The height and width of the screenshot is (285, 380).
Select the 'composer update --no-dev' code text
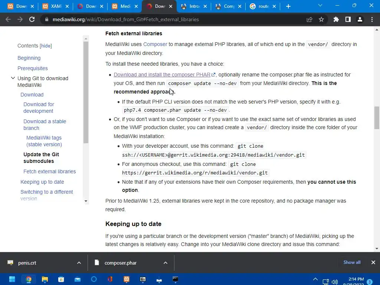point(202,83)
